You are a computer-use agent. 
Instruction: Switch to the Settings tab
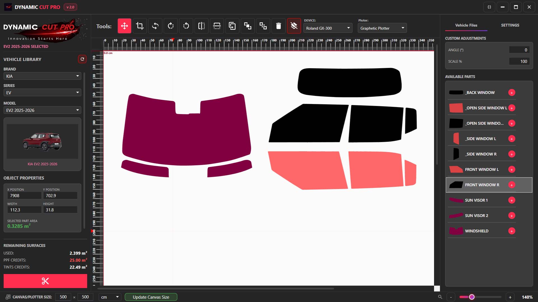point(510,25)
